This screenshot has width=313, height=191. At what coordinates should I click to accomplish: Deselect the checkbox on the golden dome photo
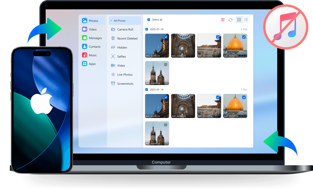point(244,37)
